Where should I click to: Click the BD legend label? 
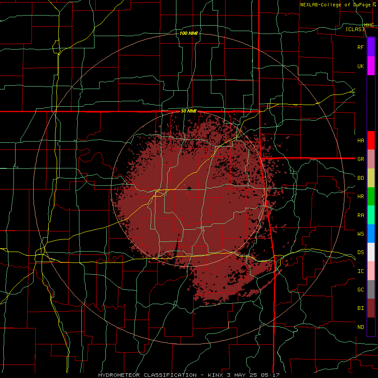point(360,178)
